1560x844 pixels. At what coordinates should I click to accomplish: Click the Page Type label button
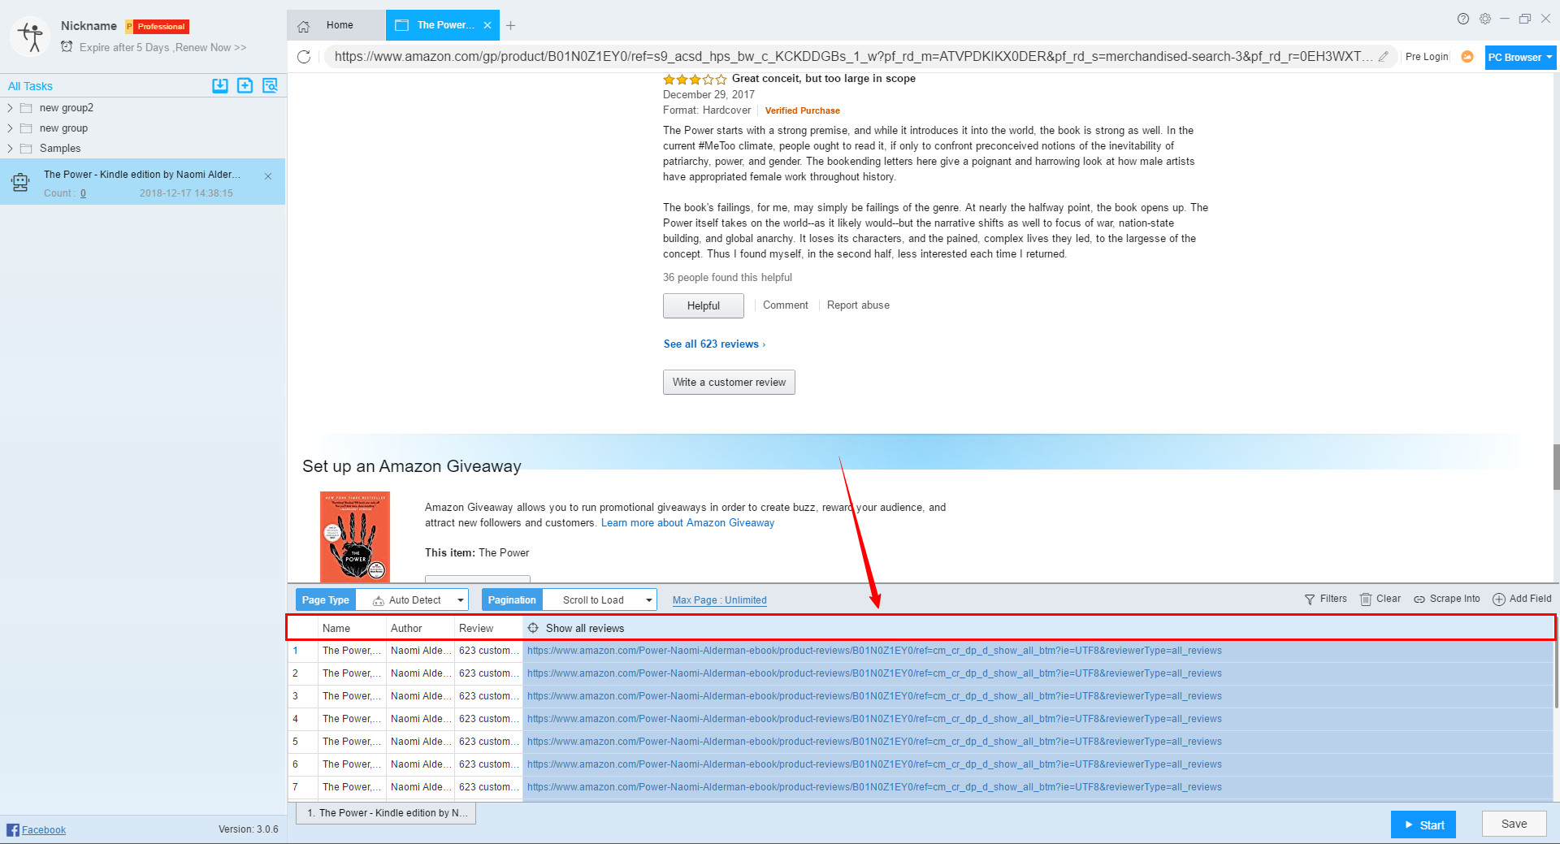(326, 600)
